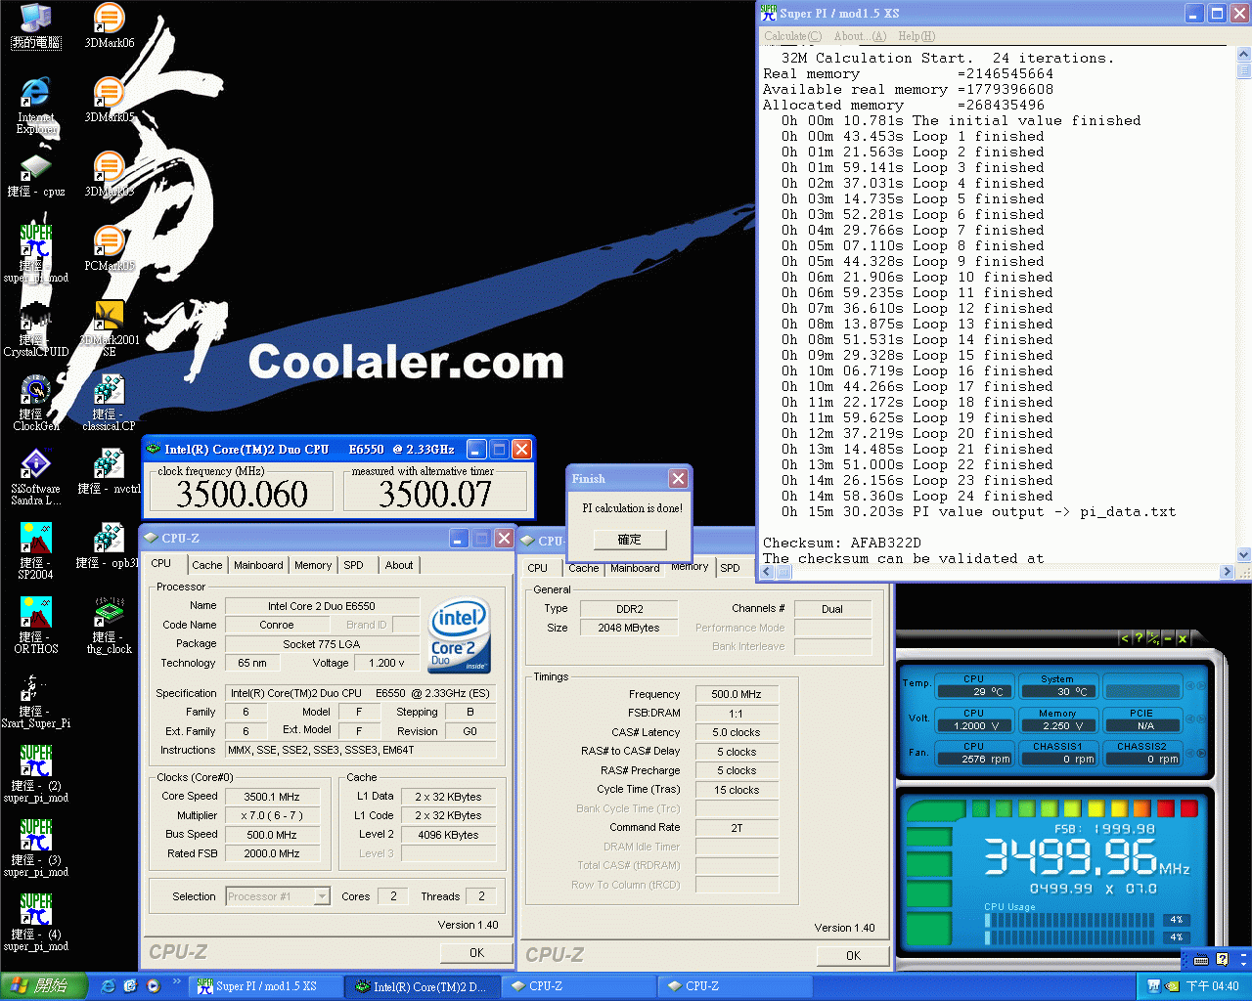The image size is (1252, 1001).
Task: Open About menu in Super PI
Action: 860,36
